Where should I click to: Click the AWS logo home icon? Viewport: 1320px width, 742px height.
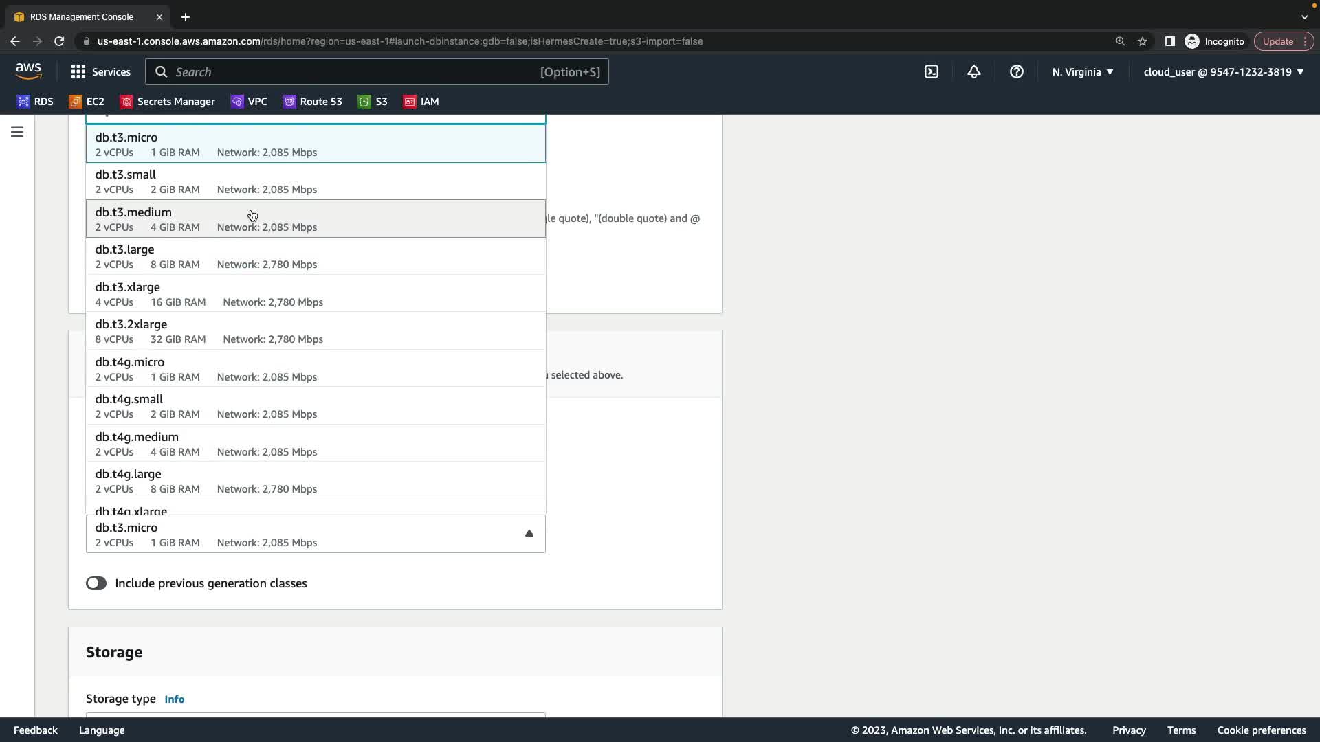point(29,71)
